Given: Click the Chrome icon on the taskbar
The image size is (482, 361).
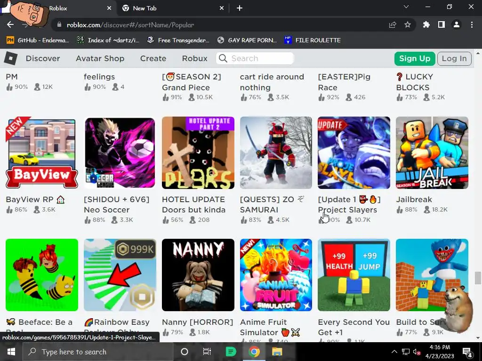Looking at the screenshot, I should [254, 352].
